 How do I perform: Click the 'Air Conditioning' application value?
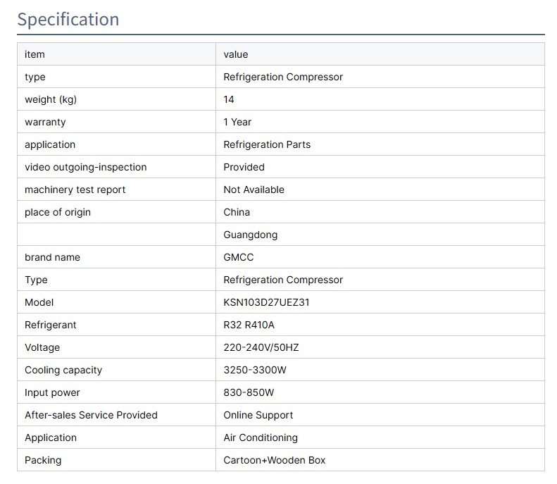261,438
